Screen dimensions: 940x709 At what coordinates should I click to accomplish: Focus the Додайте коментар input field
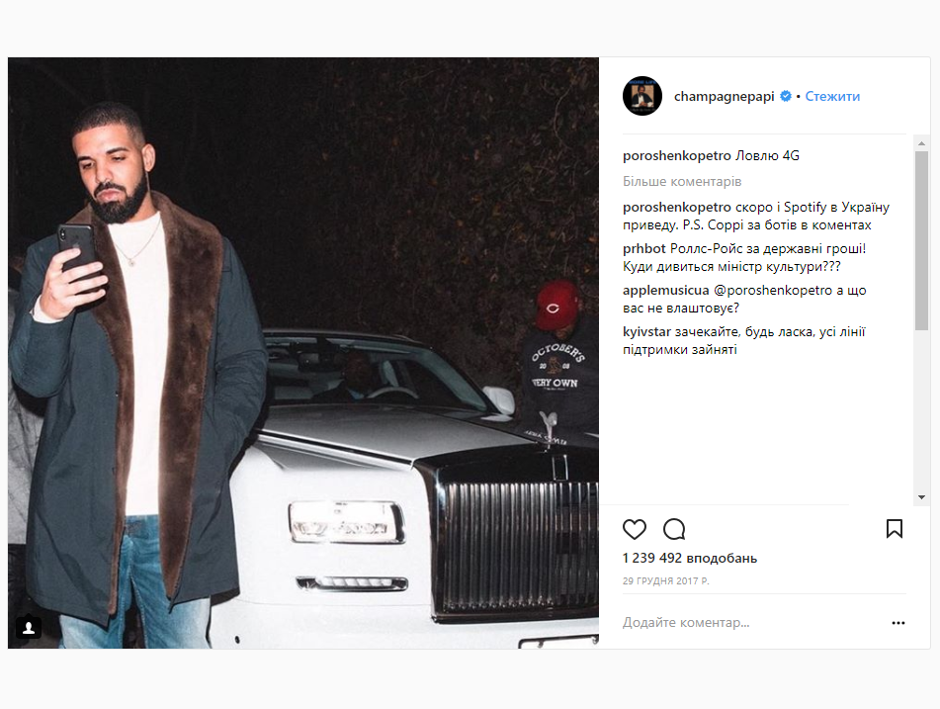point(752,623)
